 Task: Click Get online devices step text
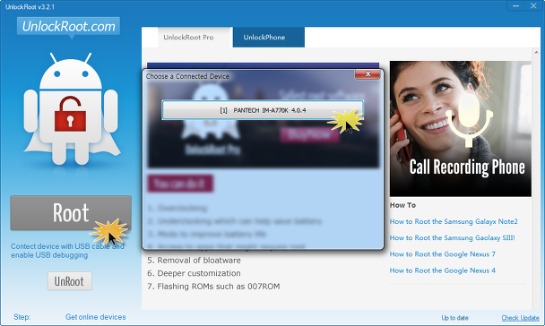(96, 317)
